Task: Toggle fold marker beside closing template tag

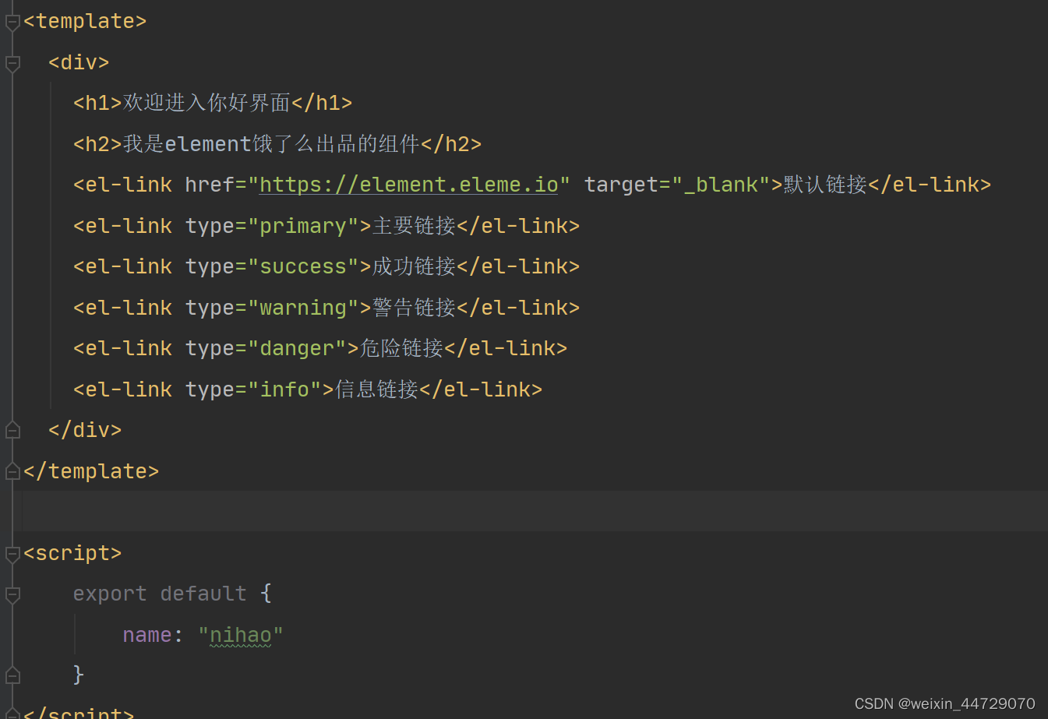Action: coord(12,471)
